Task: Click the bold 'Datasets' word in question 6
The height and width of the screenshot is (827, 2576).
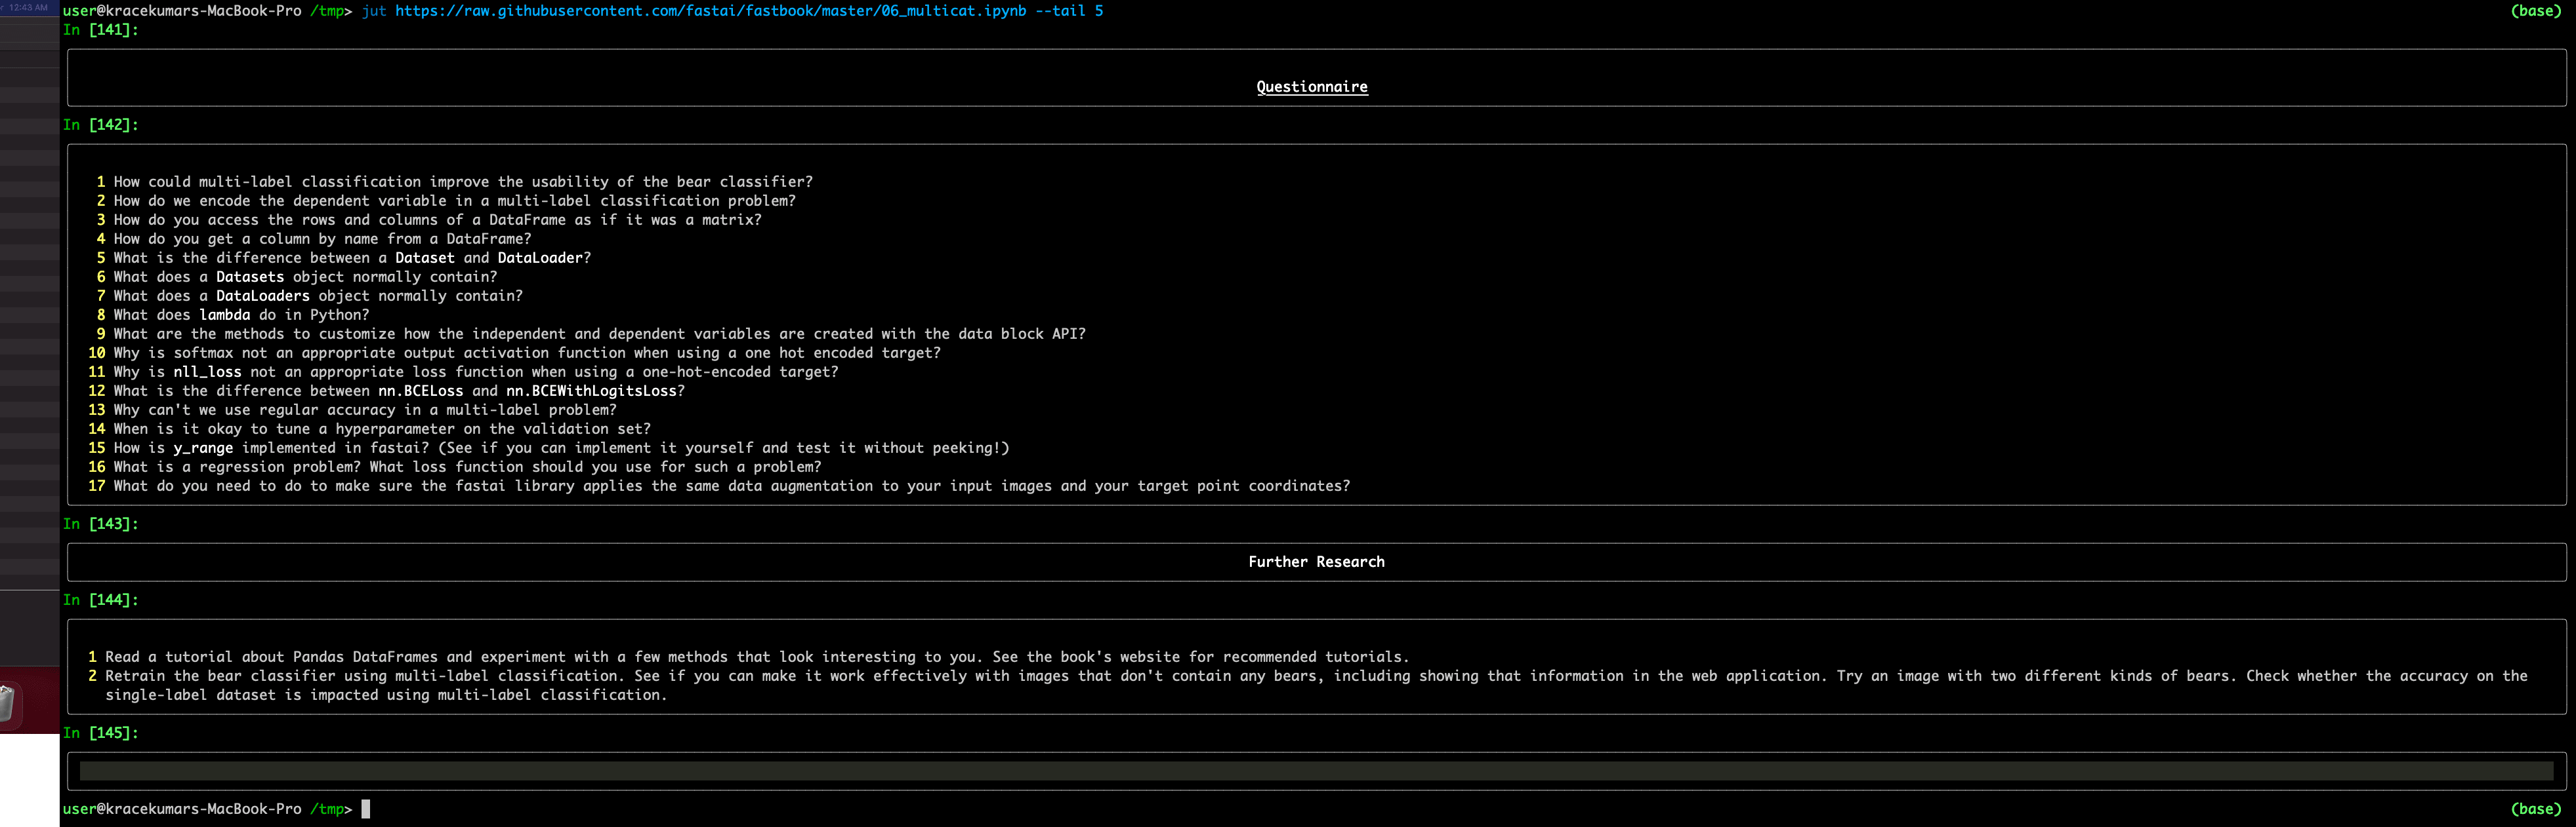Action: pos(250,277)
